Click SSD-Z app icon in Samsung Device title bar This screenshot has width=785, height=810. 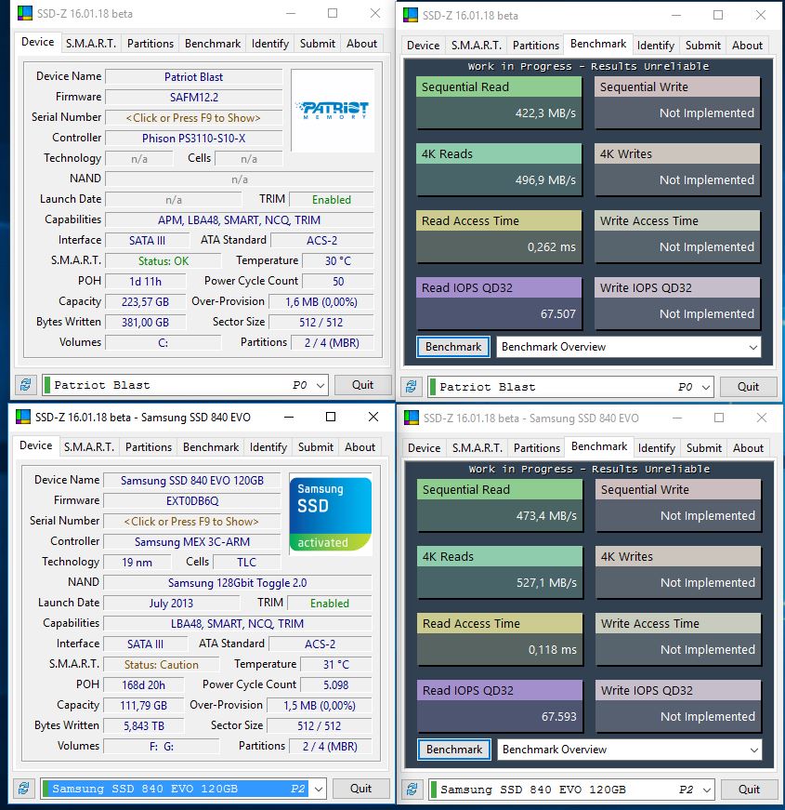click(22, 417)
